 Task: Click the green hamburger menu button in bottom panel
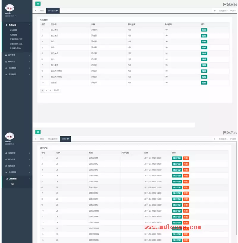coord(38,132)
